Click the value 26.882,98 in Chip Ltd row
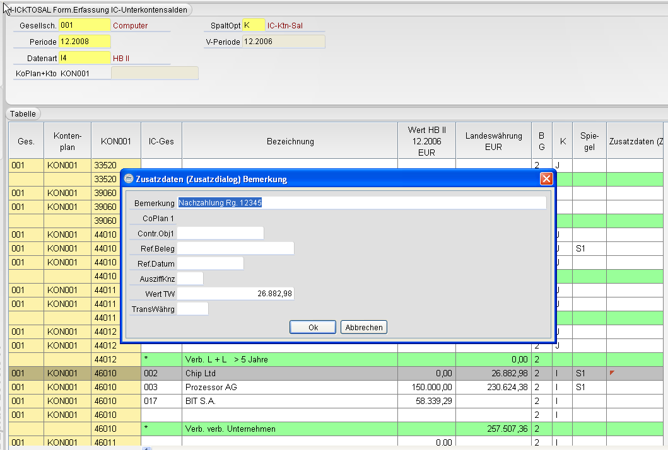This screenshot has height=450, width=668. coord(510,373)
